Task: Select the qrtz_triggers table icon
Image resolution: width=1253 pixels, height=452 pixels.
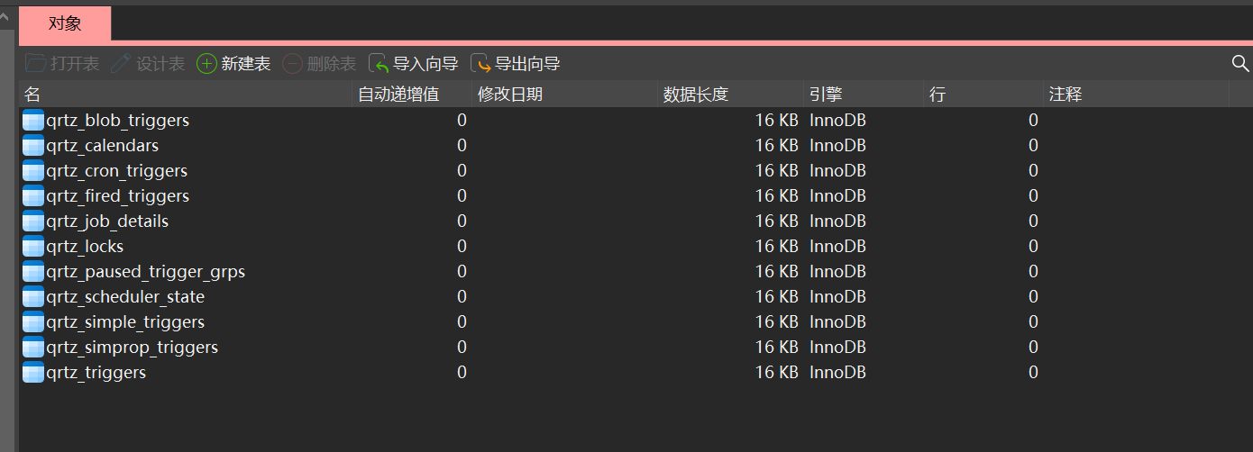Action: (x=33, y=372)
